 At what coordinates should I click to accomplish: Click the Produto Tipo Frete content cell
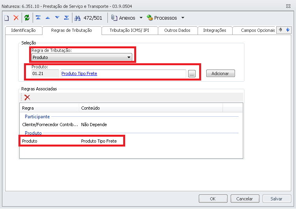tap(99, 141)
